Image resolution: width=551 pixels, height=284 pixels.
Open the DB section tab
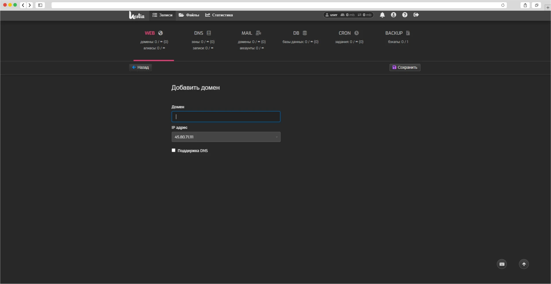(300, 33)
